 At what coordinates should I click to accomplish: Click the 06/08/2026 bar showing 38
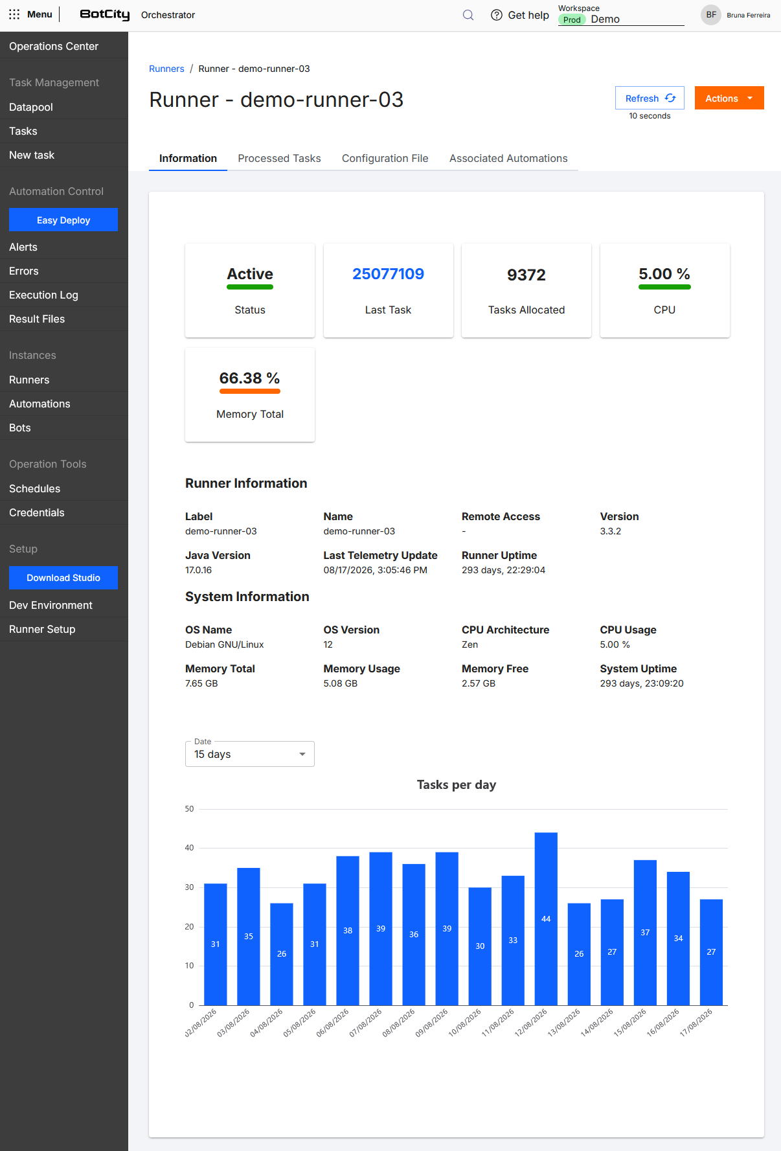pos(348,931)
